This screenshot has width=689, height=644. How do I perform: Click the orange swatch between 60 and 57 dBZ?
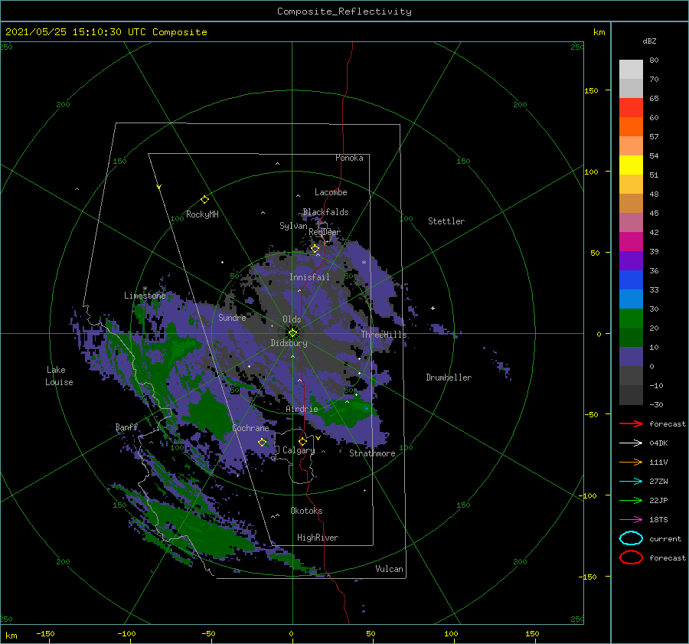coord(631,127)
